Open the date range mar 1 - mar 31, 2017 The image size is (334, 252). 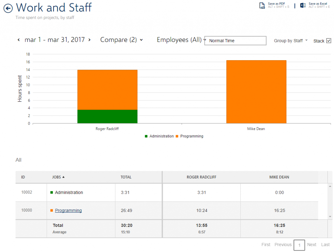[x=55, y=40]
